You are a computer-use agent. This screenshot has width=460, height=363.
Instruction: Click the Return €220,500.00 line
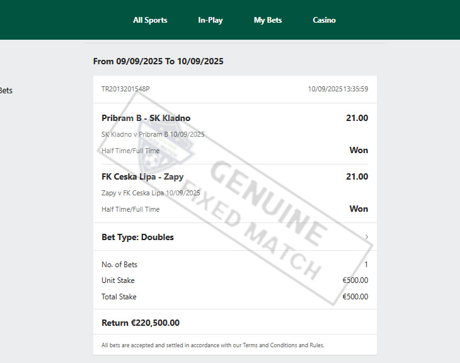pyautogui.click(x=141, y=323)
